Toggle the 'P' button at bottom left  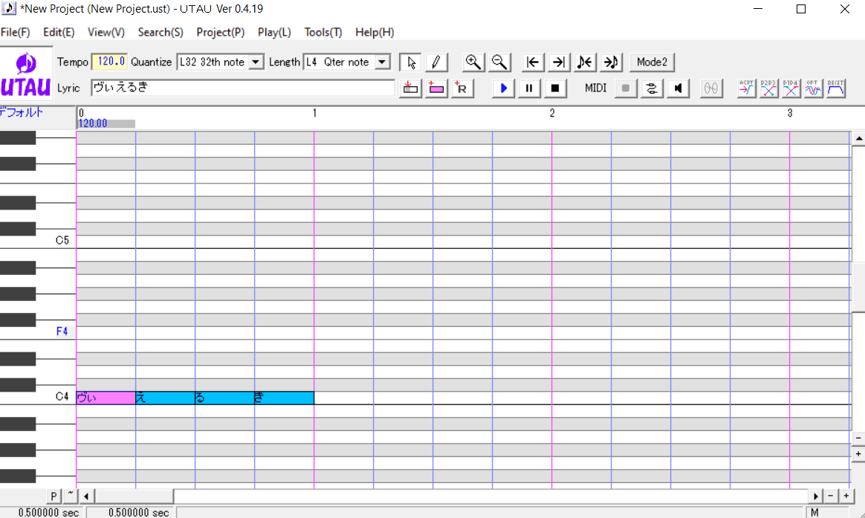coord(54,496)
